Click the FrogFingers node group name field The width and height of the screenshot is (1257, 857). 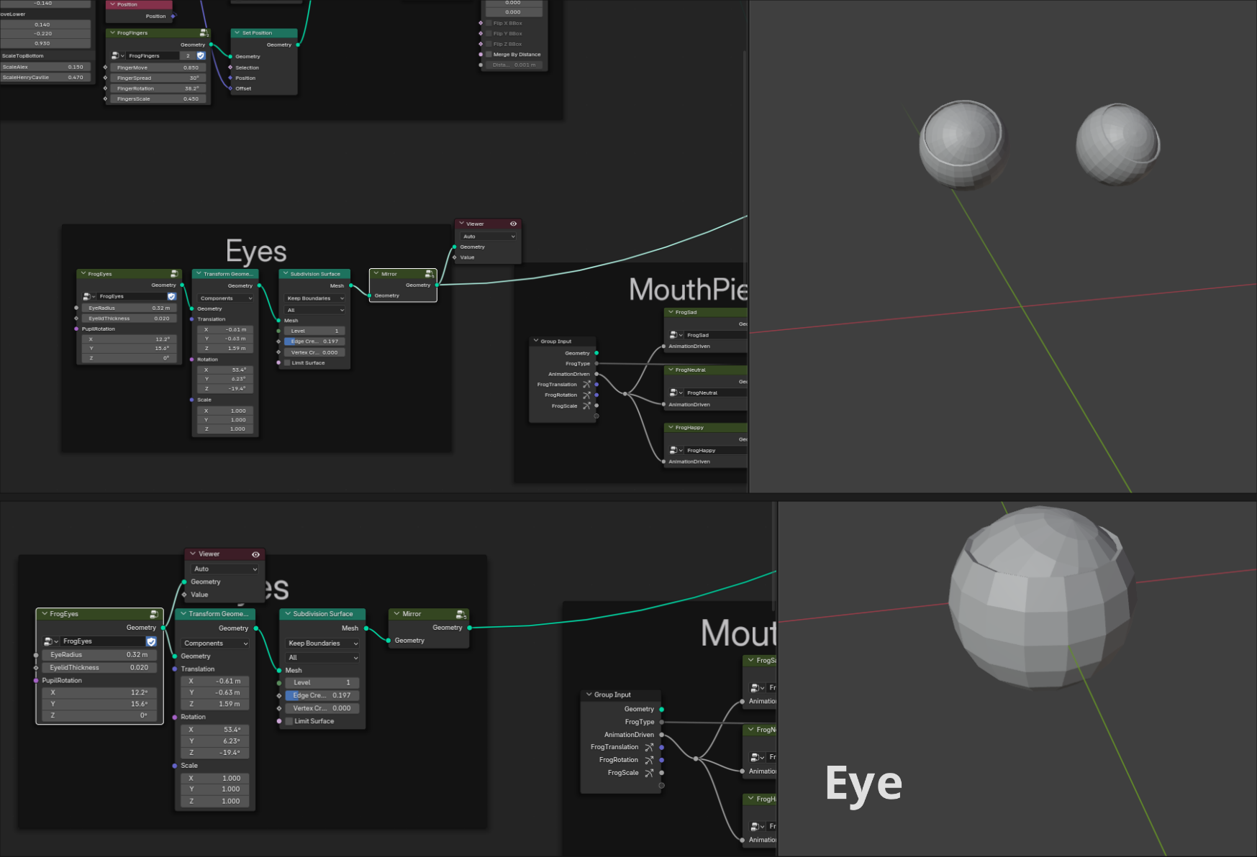click(x=153, y=55)
